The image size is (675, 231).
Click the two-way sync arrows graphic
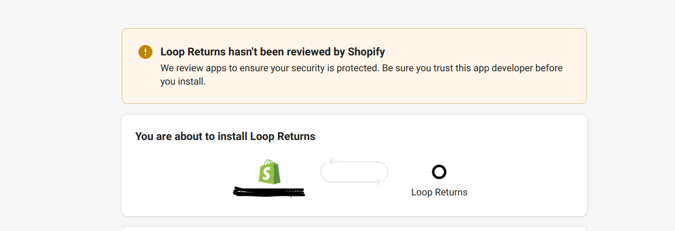(x=354, y=172)
